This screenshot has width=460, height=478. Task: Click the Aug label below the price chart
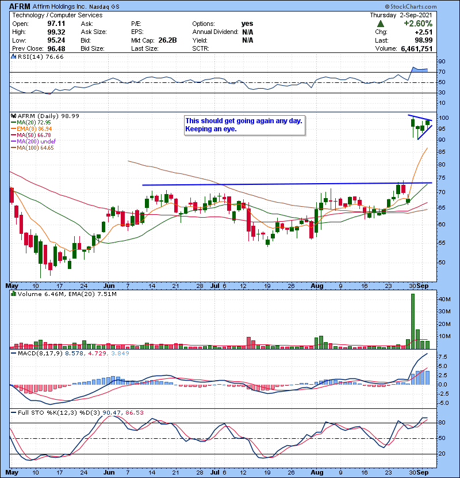click(x=317, y=286)
